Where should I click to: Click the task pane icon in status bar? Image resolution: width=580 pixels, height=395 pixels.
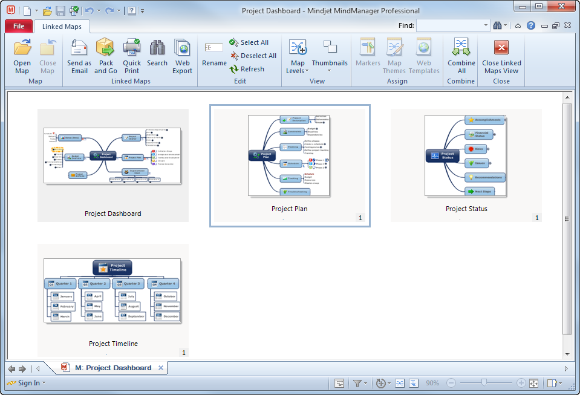tap(552, 383)
